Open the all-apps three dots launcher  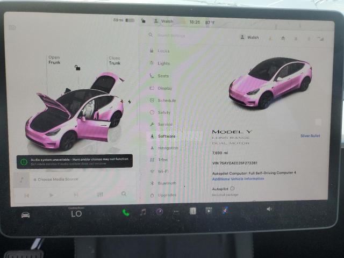click(176, 212)
